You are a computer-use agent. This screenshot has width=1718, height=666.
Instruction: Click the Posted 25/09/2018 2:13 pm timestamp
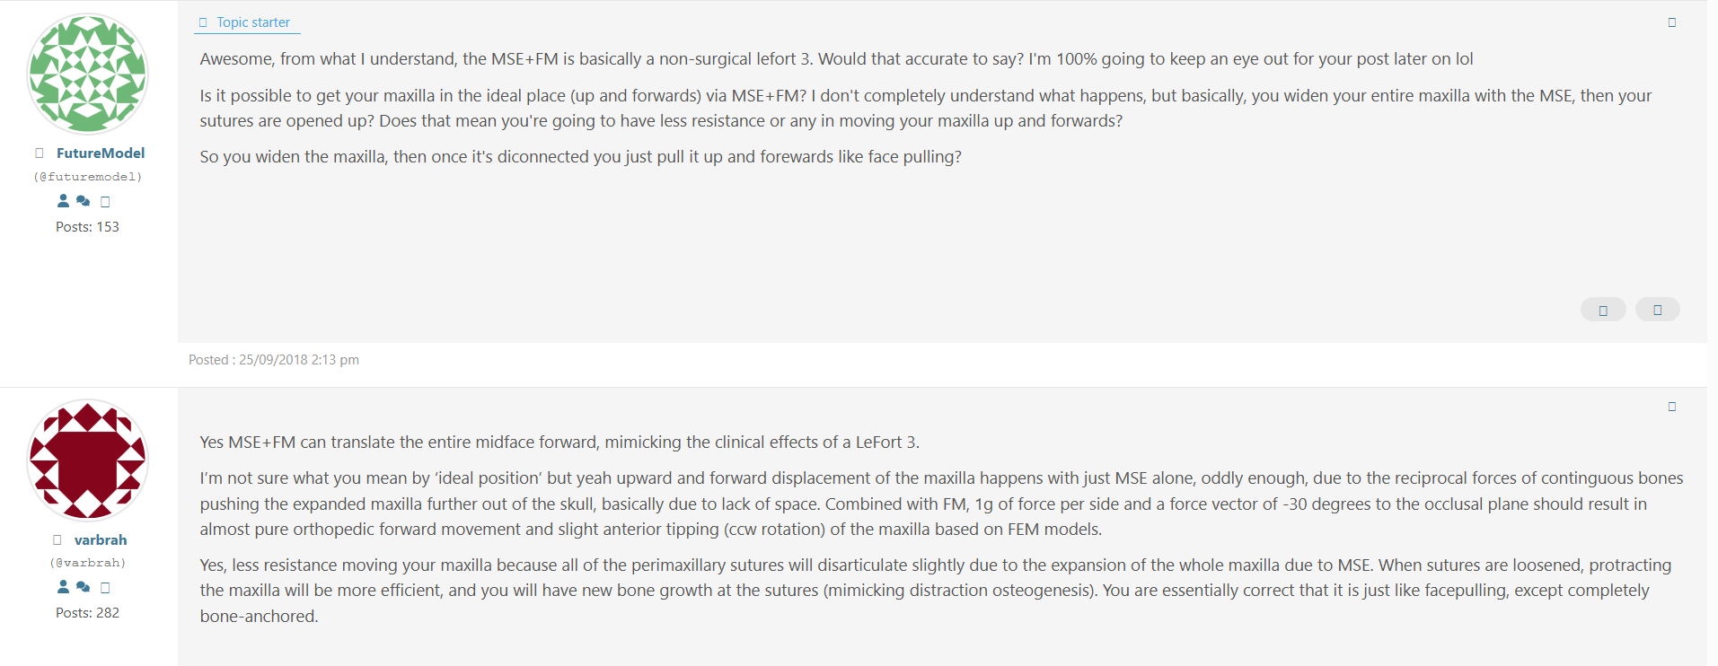coord(274,360)
